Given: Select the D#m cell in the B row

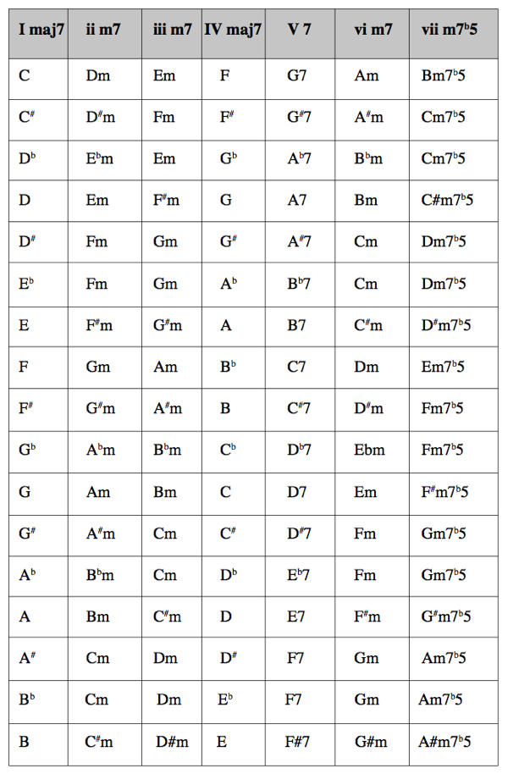Looking at the screenshot, I should click(x=172, y=744).
